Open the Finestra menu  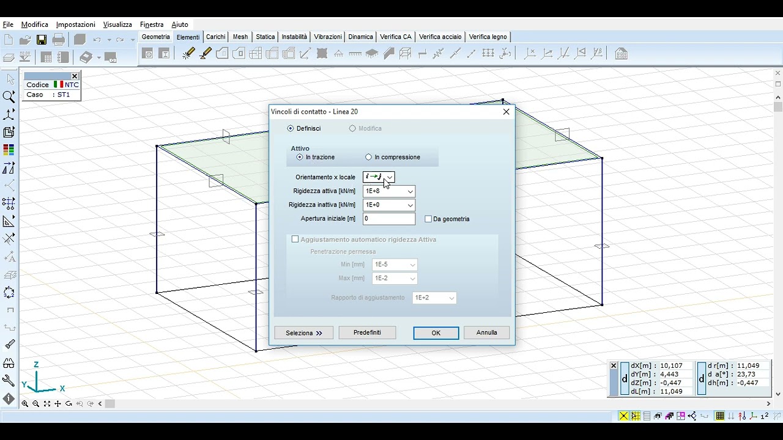click(x=152, y=24)
